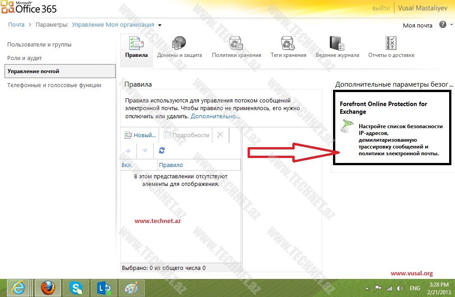Click the Дополнительно link
This screenshot has width=455, height=297.
pyautogui.click(x=215, y=116)
